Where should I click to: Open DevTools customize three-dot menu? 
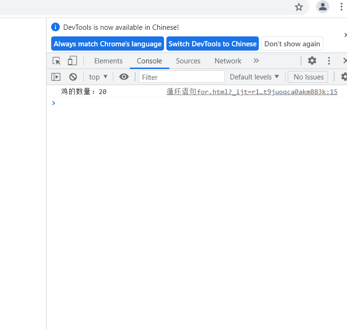click(x=329, y=61)
